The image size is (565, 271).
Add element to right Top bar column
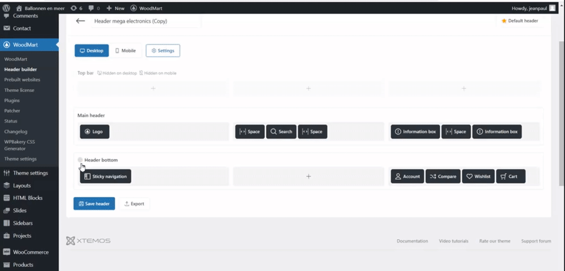coord(464,89)
